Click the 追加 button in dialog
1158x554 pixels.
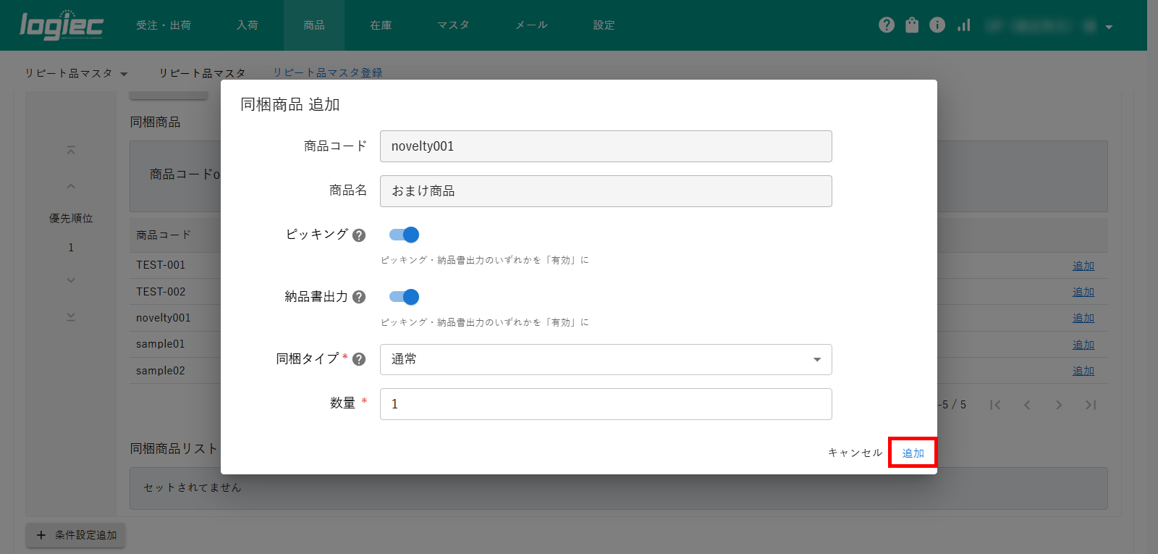[x=913, y=453]
